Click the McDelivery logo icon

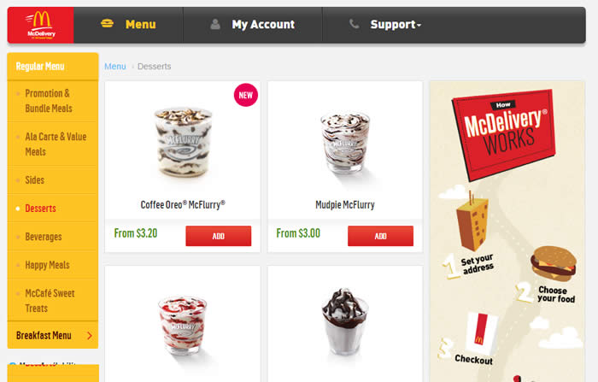click(40, 25)
